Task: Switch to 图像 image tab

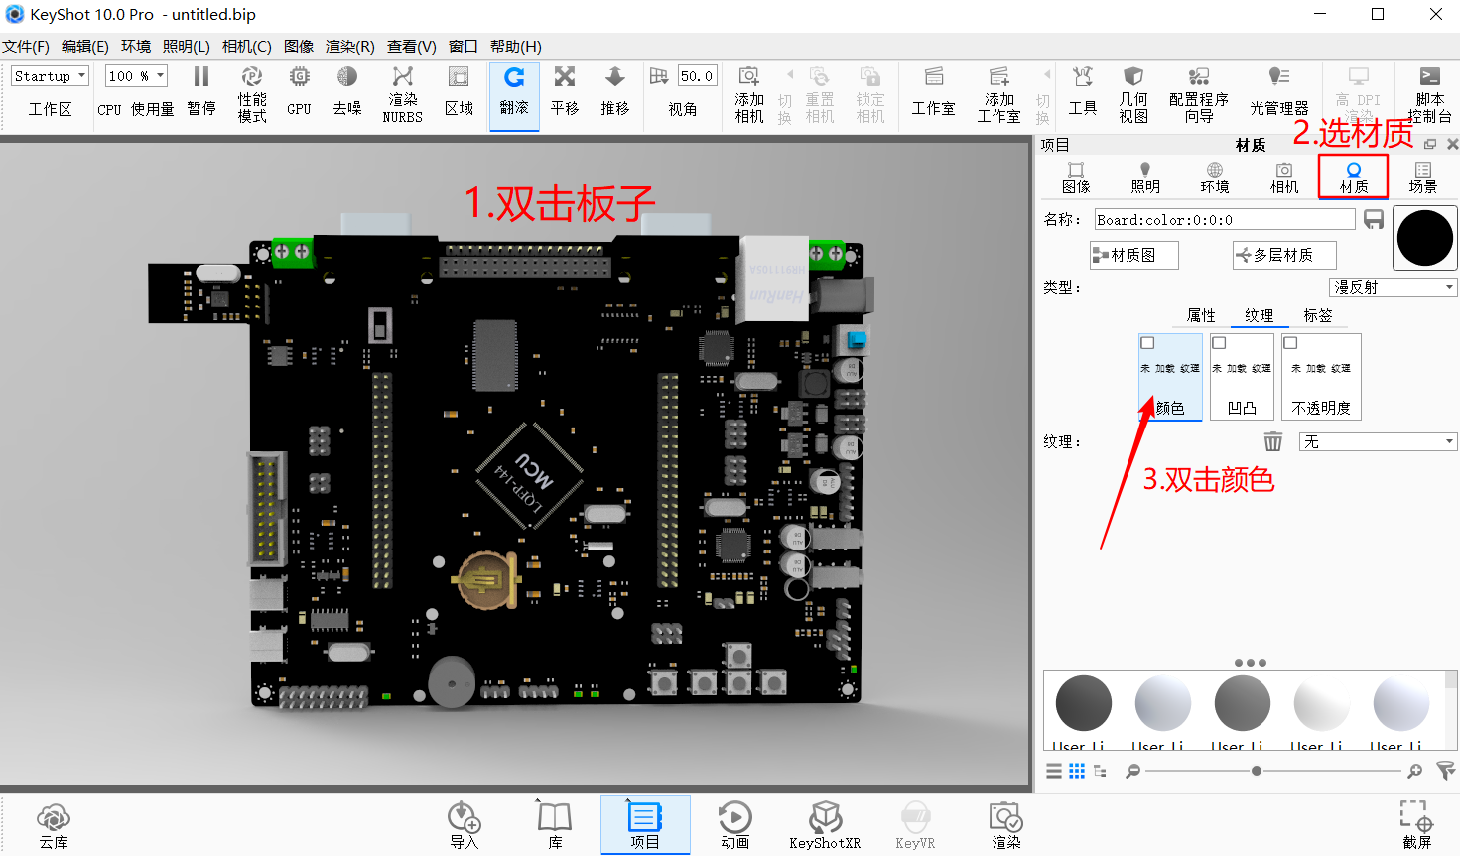Action: click(x=1076, y=178)
